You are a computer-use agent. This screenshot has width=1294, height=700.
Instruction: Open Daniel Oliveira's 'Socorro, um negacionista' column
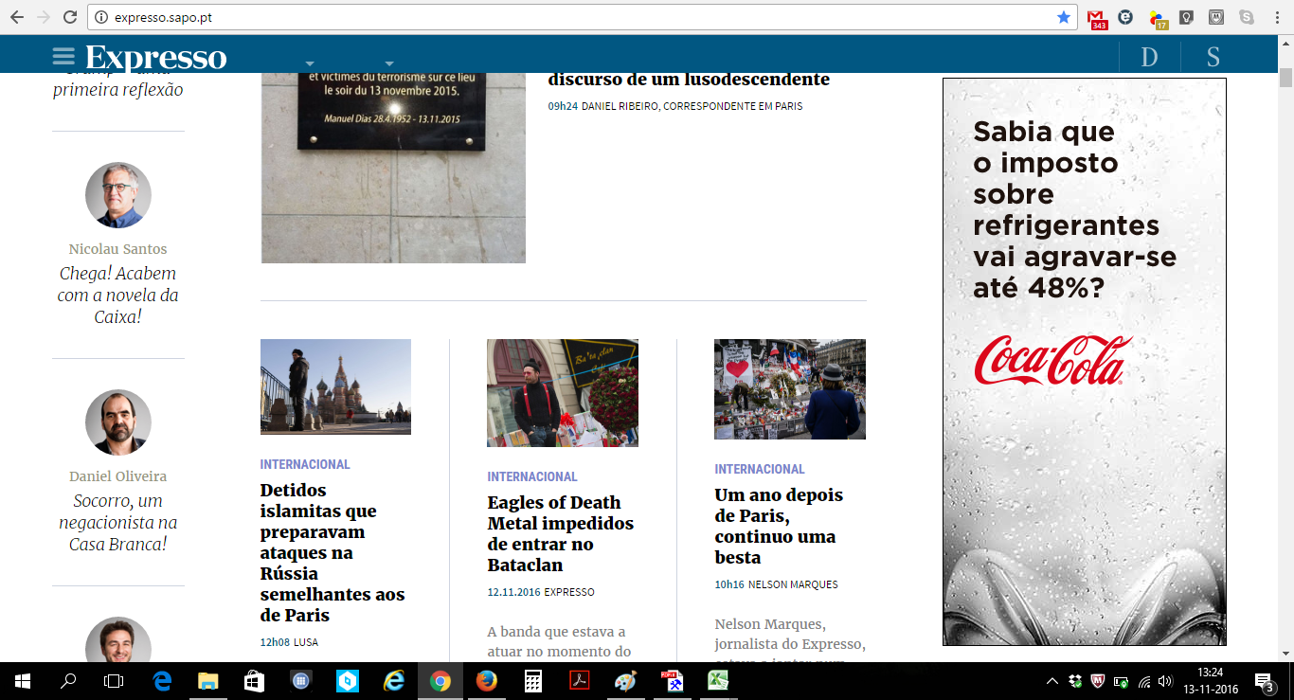pos(117,522)
